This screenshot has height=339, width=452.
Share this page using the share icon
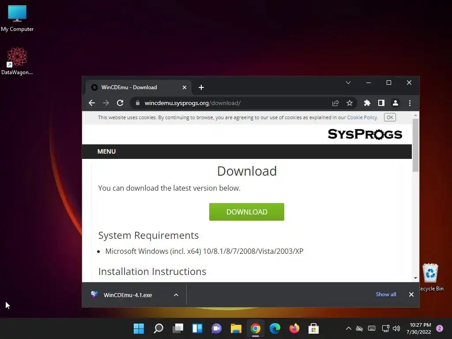tap(335, 103)
